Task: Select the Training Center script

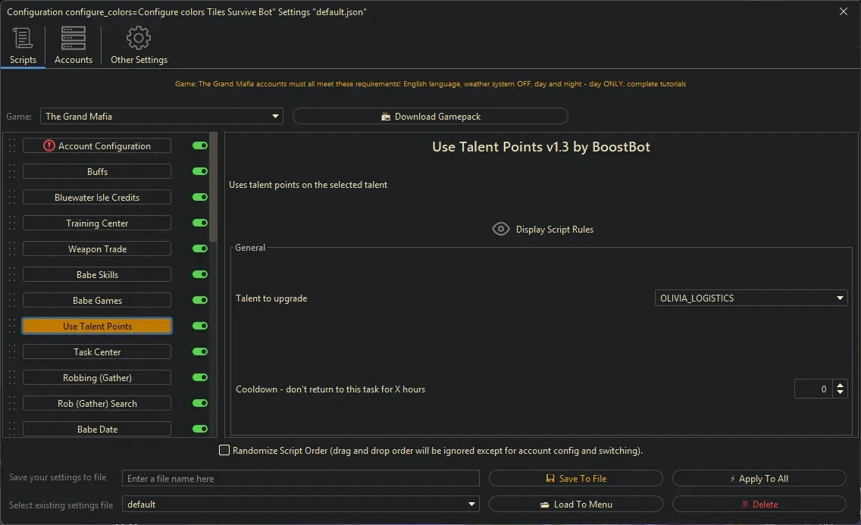Action: (97, 223)
